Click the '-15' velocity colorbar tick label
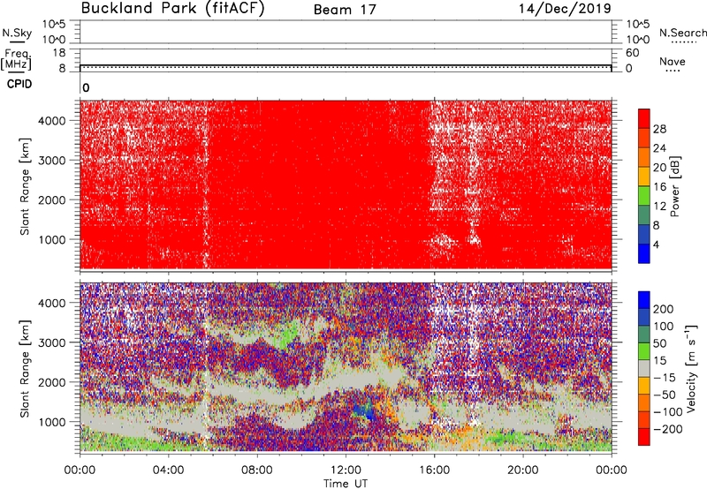The image size is (707, 489). (x=665, y=377)
